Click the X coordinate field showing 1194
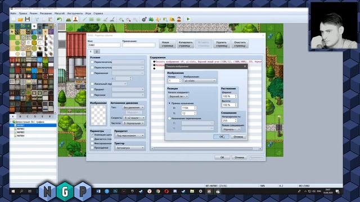Viewport: 360px width, 202px height. [189, 108]
